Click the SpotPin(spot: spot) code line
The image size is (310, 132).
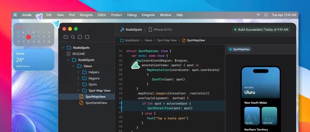click(x=168, y=79)
